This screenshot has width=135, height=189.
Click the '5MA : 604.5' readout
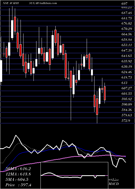click(x=16, y=180)
